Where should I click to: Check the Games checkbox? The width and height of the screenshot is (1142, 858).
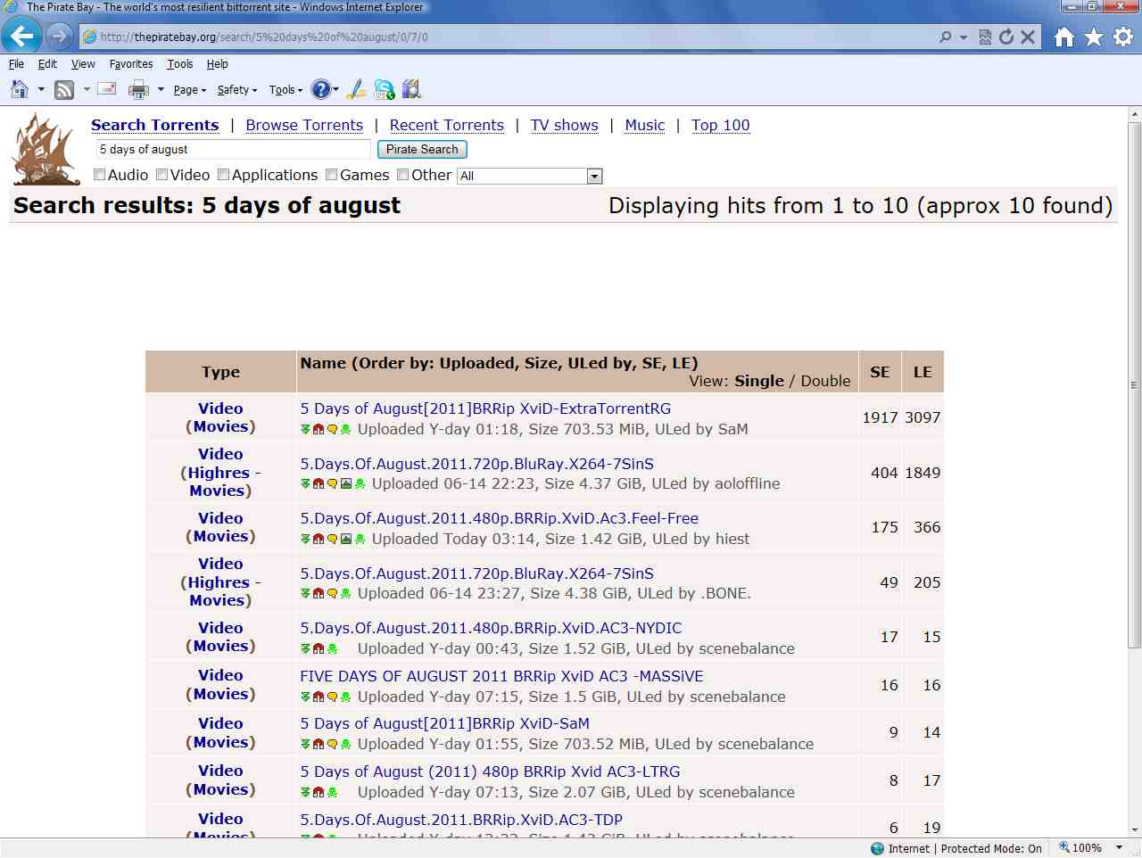(332, 175)
